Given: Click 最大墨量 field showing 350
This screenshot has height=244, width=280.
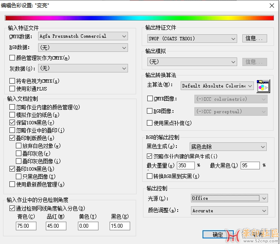Looking at the screenshot, I should [186, 166].
